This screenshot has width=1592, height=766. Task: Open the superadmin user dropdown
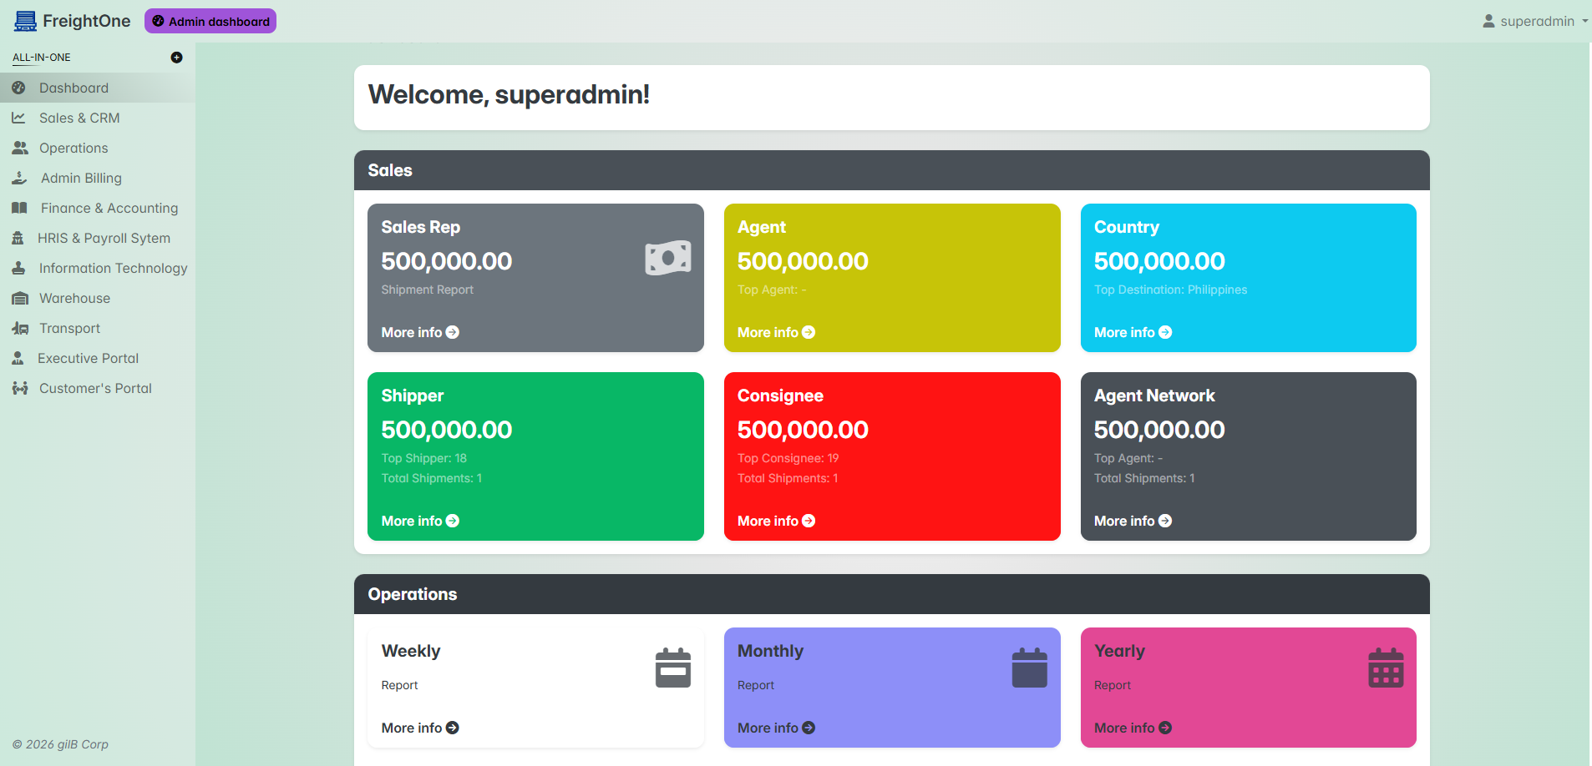[x=1535, y=22]
